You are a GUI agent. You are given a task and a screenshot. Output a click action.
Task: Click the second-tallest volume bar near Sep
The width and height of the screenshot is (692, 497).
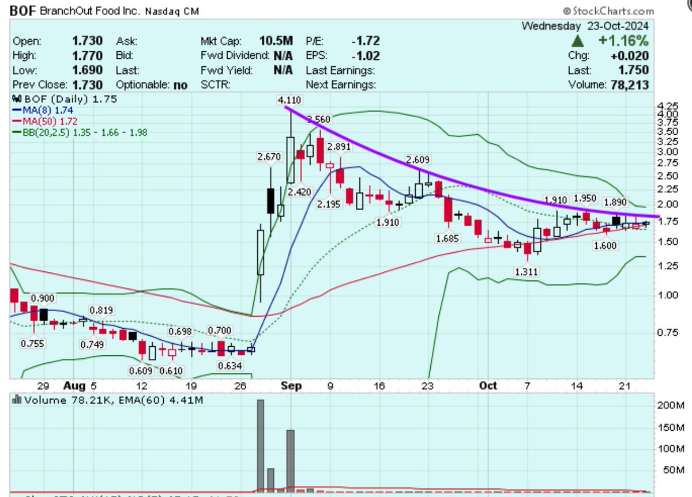click(290, 461)
